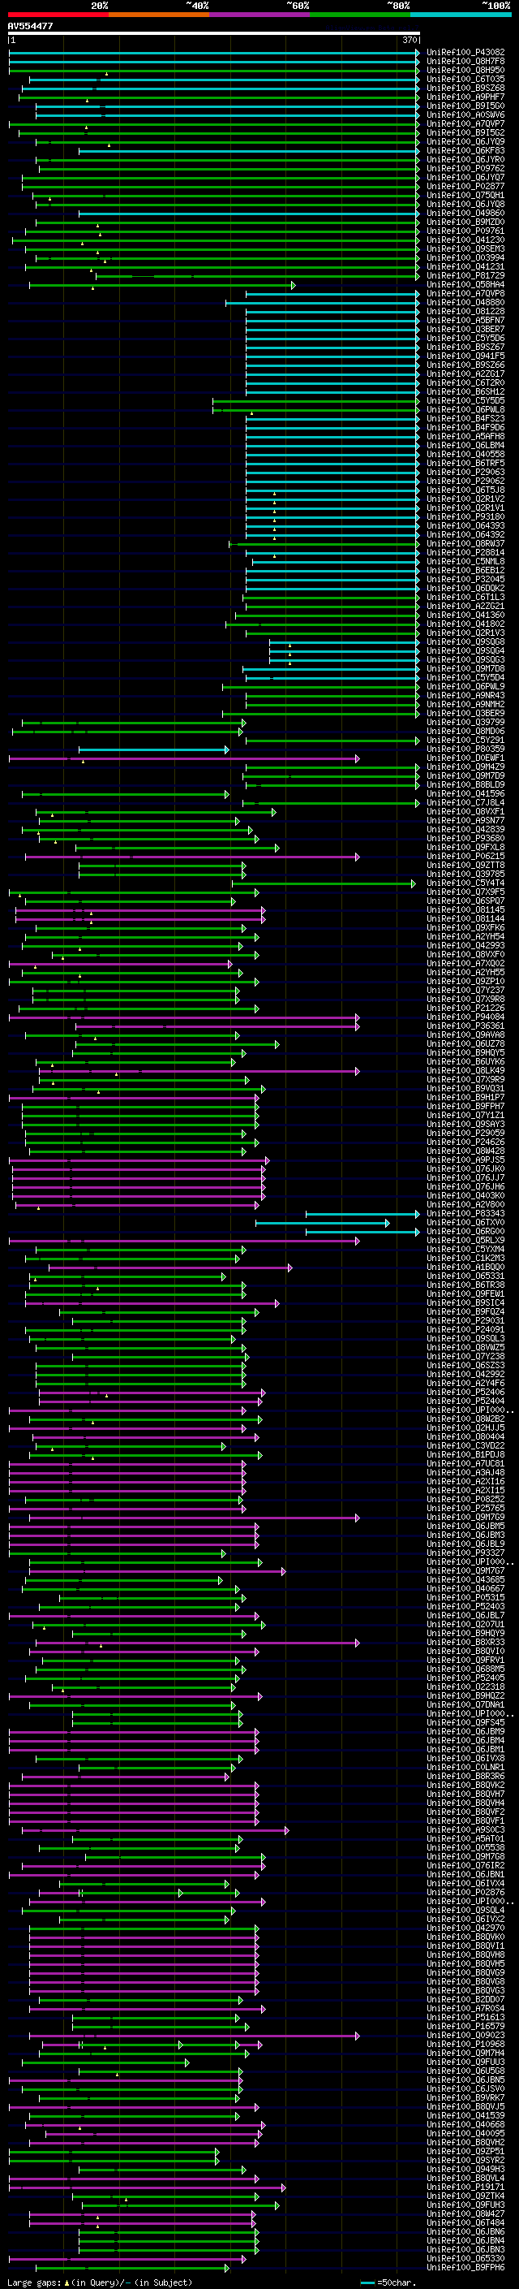The width and height of the screenshot is (519, 2289).
Task: Choose the UniRef100_P29063 hit name
Action: point(465,472)
